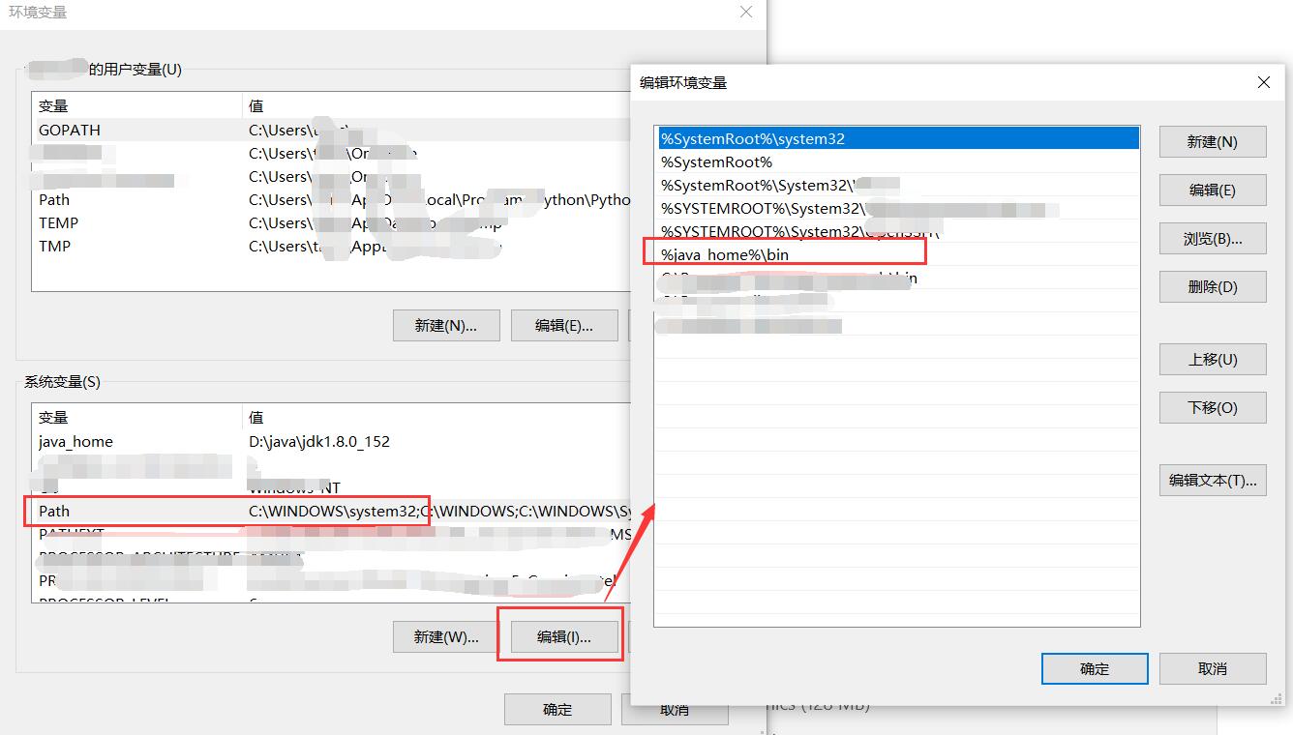Select GOPATH user variable row

(x=70, y=131)
